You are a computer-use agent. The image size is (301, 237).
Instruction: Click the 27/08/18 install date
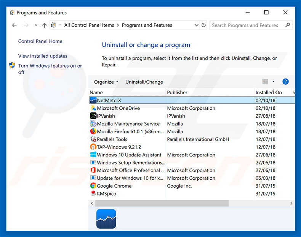point(265,116)
